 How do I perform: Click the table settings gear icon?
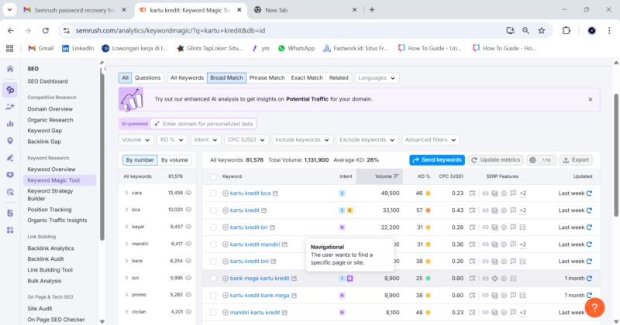pos(532,160)
